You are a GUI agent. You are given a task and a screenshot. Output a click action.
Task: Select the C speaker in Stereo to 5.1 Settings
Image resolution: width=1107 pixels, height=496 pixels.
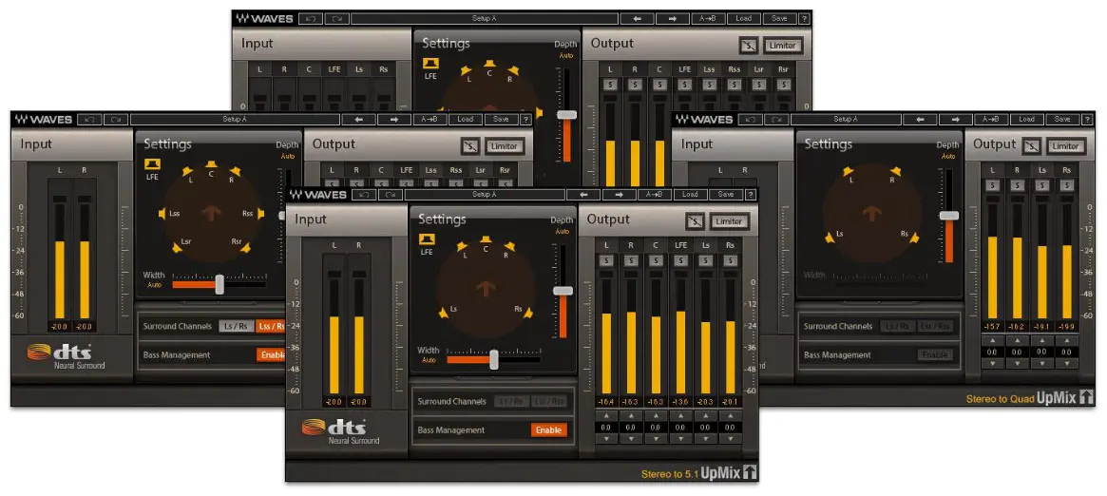[485, 240]
